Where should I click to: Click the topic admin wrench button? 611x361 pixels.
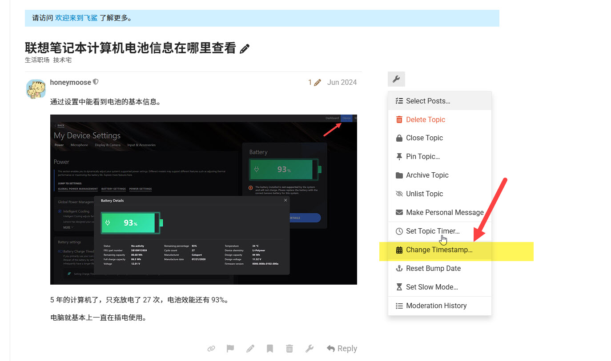pos(396,79)
